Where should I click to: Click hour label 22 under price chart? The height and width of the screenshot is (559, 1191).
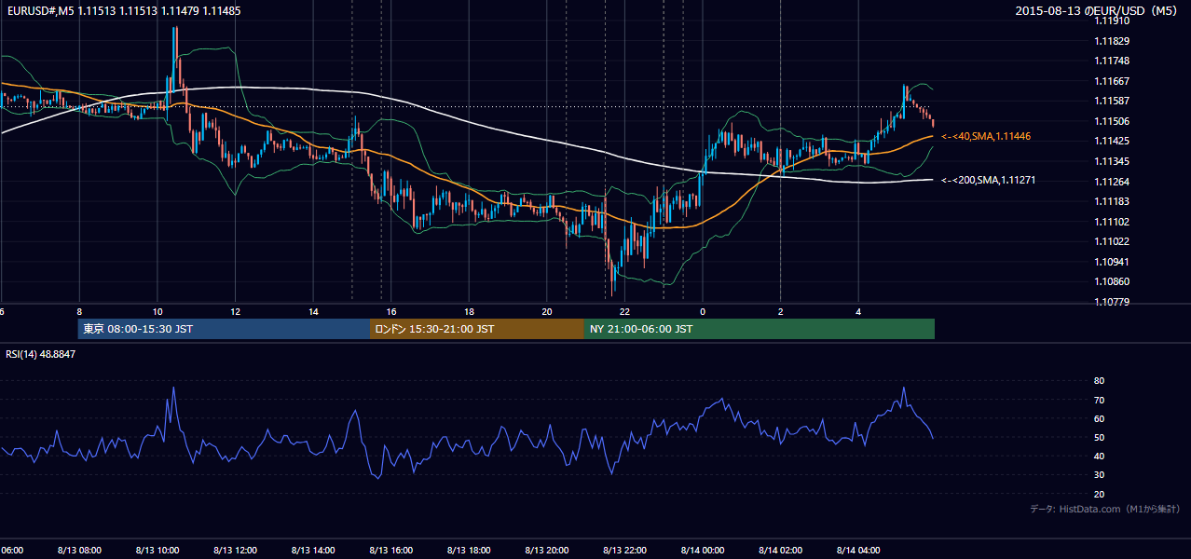(x=625, y=312)
